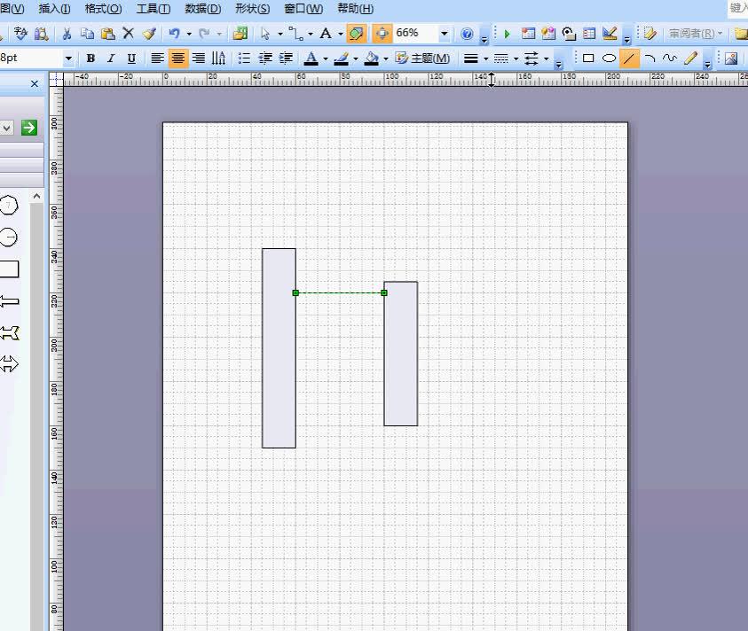Open the line ends dropdown arrow
Image resolution: width=748 pixels, height=631 pixels.
(547, 58)
